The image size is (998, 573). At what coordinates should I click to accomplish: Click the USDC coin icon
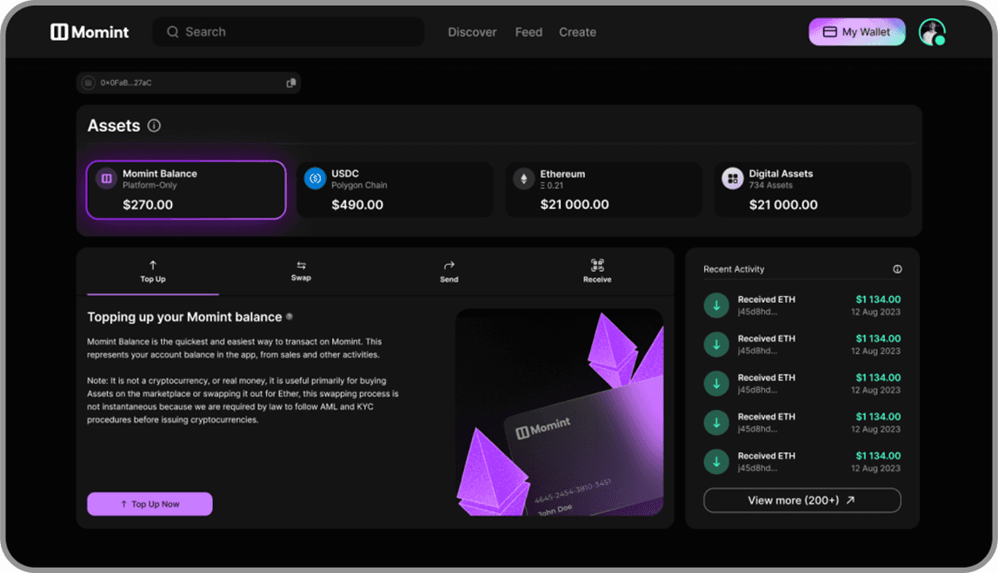tap(315, 179)
